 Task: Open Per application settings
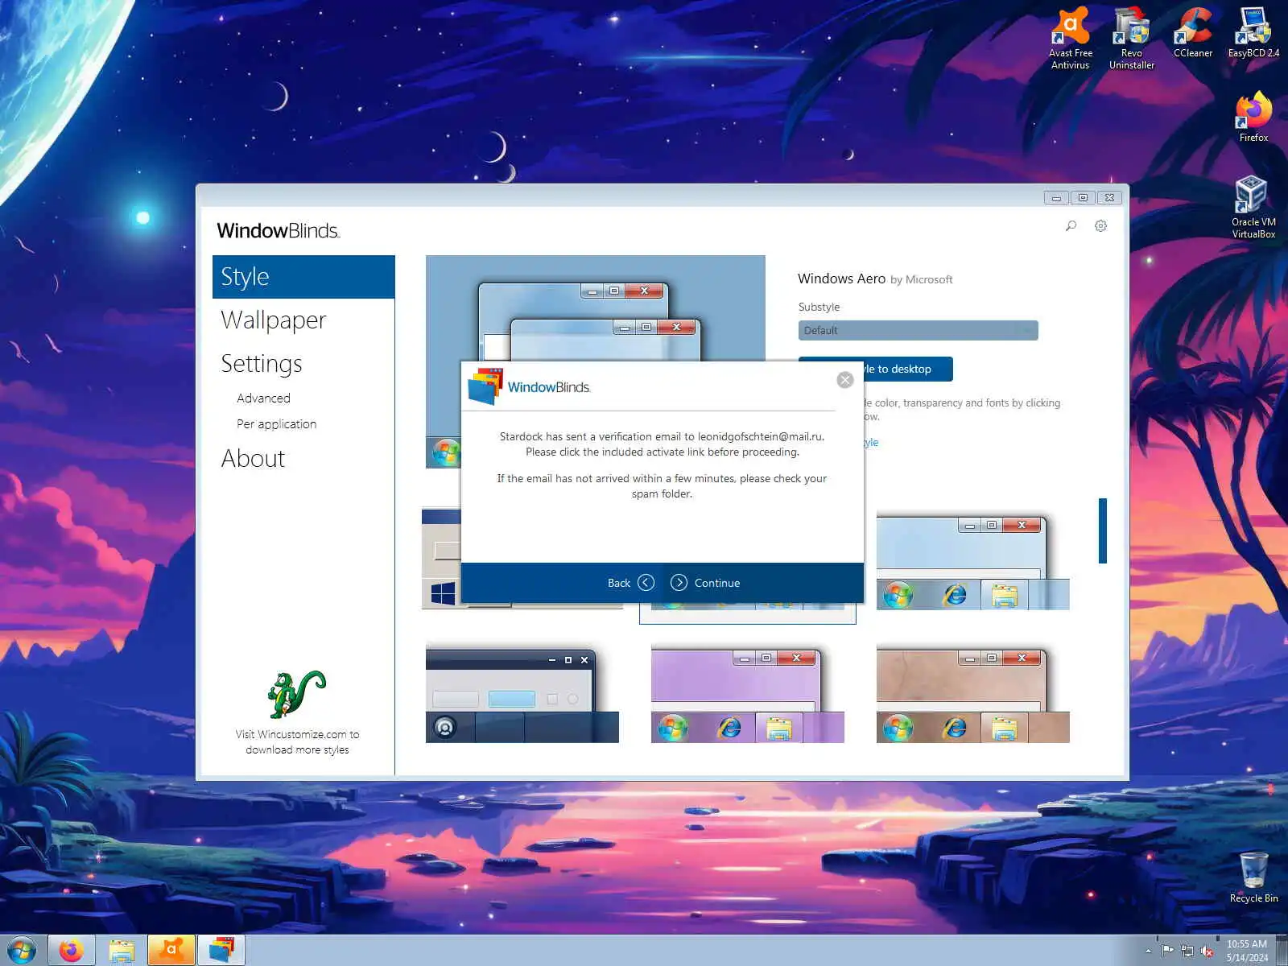pyautogui.click(x=276, y=424)
